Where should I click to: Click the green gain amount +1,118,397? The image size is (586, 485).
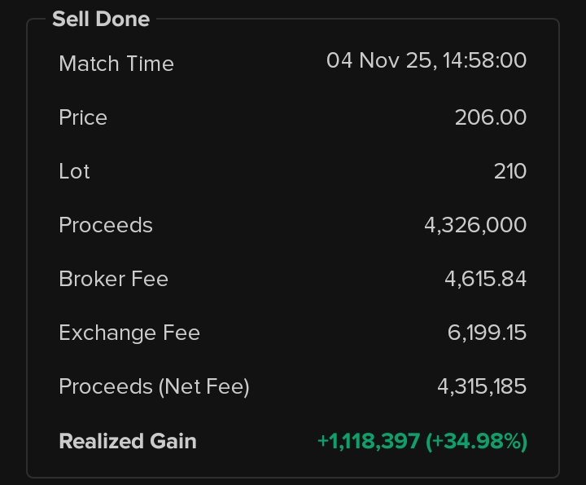click(x=368, y=441)
